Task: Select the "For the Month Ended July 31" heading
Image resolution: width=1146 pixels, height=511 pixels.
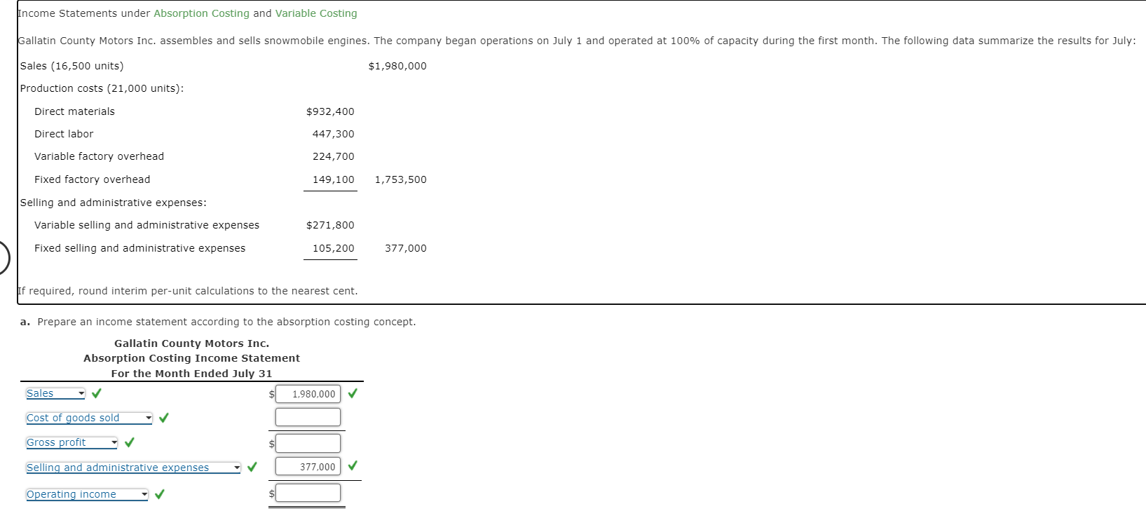Action: point(192,374)
